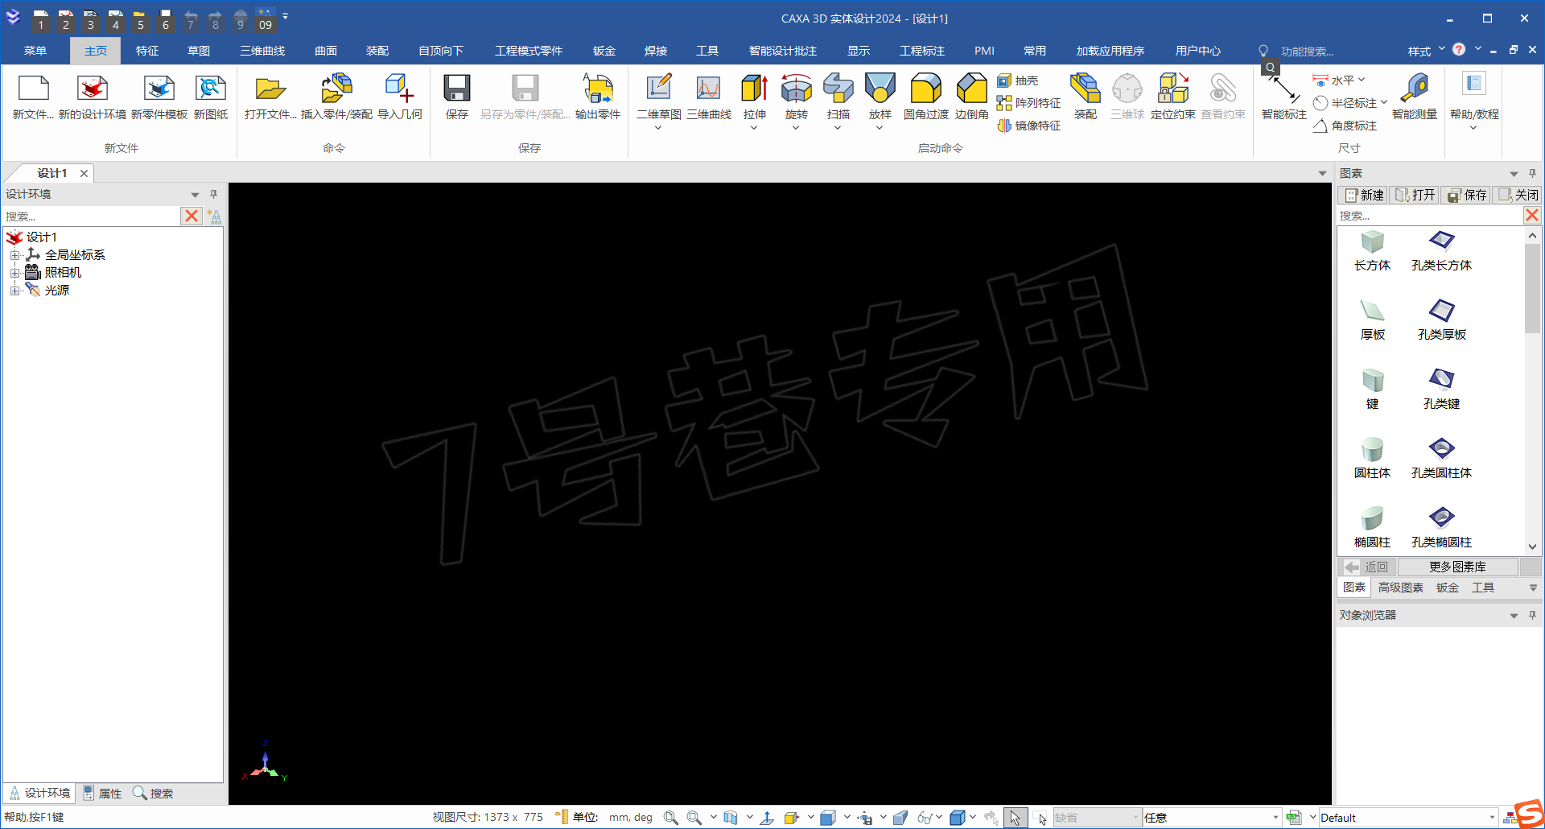The height and width of the screenshot is (829, 1545).
Task: Expand 照相机 tree node
Action: click(x=14, y=273)
